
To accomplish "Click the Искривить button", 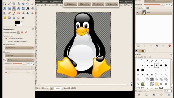I will click(x=112, y=4).
